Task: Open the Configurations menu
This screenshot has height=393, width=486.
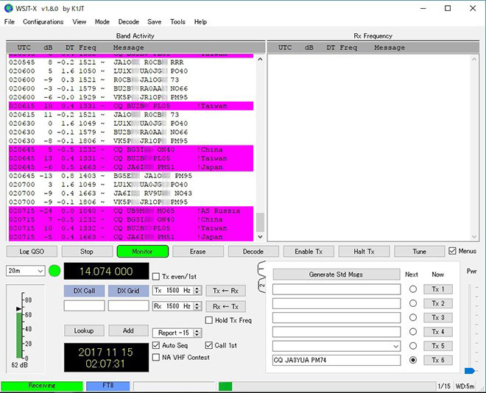Action: 43,22
